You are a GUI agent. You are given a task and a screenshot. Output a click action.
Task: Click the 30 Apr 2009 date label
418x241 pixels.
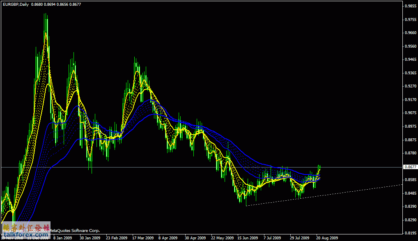click(195, 238)
